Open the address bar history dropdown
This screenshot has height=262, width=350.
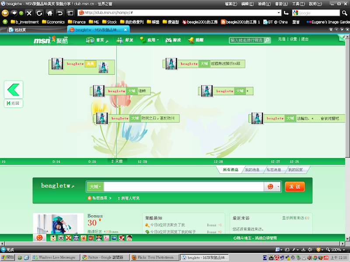[x=279, y=13]
